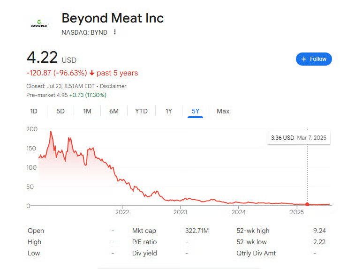Click the 3.36 USD chart tooltip
This screenshot has height=269, width=340.
299,138
